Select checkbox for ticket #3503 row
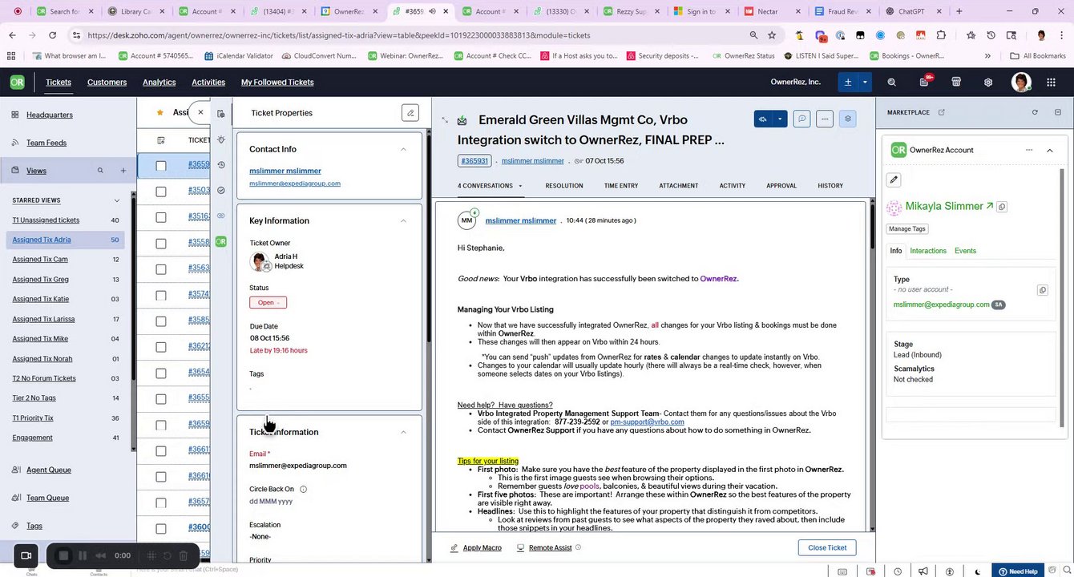 point(161,191)
